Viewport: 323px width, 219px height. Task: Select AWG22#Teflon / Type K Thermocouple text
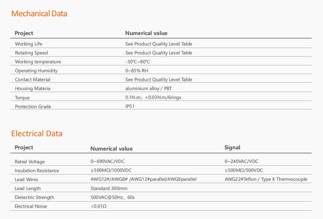(x=266, y=179)
